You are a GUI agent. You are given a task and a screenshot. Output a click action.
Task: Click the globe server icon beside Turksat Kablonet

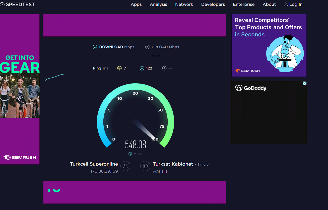145,166
